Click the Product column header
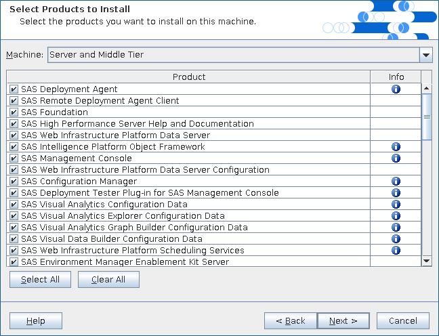Viewport: 439px width, 336px height. tap(188, 77)
